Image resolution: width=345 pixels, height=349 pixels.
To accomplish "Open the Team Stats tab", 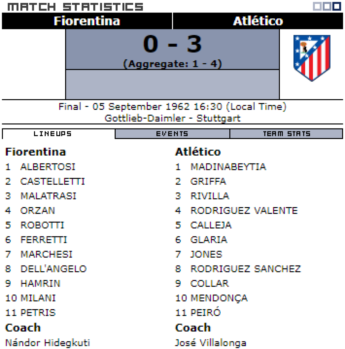I will tap(286, 134).
